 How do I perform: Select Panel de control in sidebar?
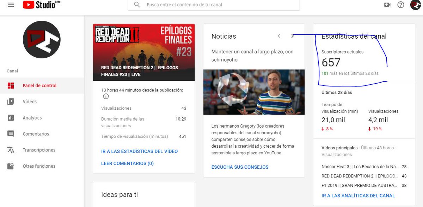42,85
